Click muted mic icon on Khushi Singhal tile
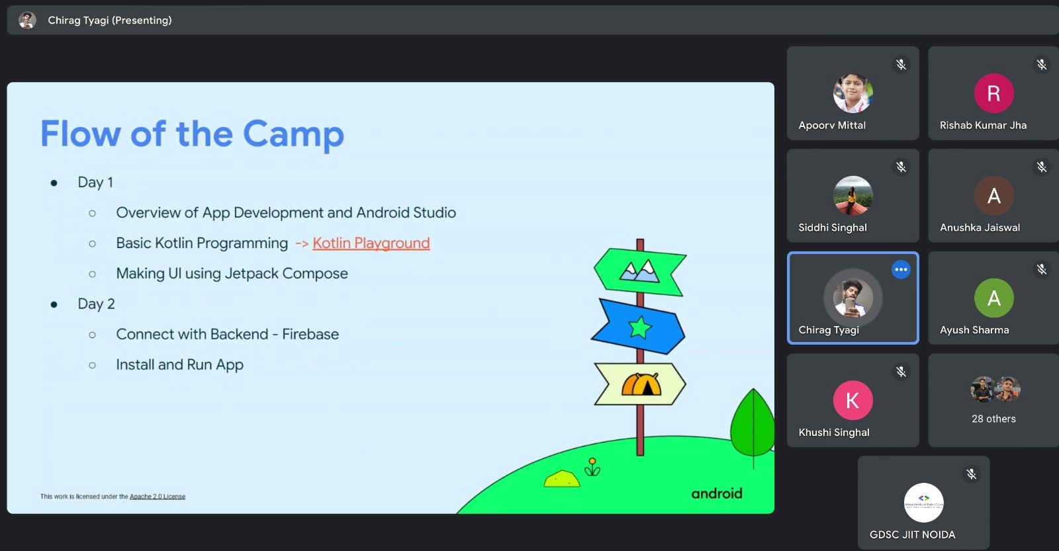Screen dimensions: 1059x551 click(x=901, y=372)
